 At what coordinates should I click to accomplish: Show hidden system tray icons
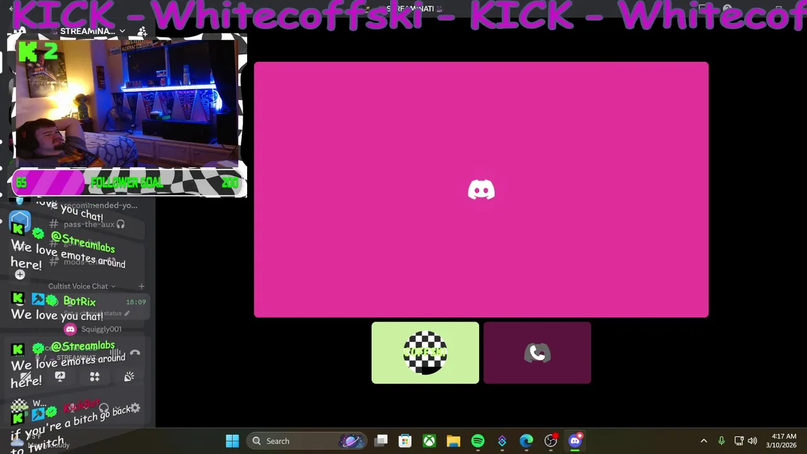point(704,441)
